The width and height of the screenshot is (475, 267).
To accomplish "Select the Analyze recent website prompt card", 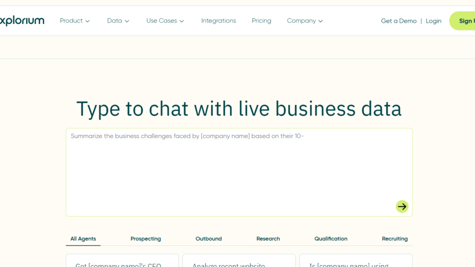I will (239, 261).
